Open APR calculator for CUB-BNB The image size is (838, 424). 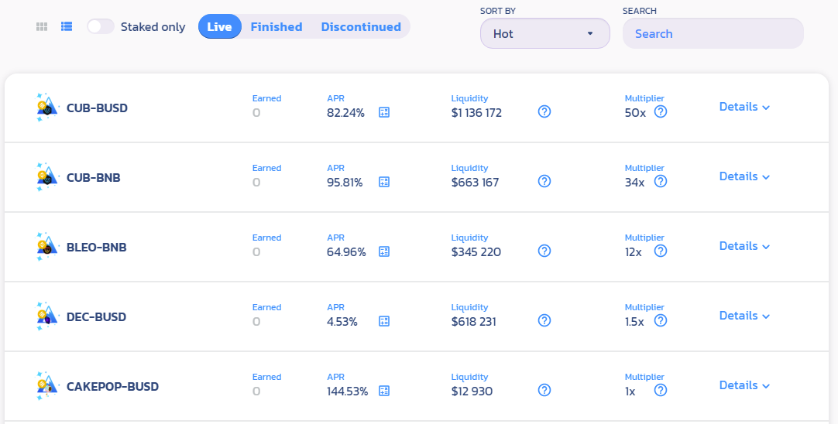tap(383, 182)
